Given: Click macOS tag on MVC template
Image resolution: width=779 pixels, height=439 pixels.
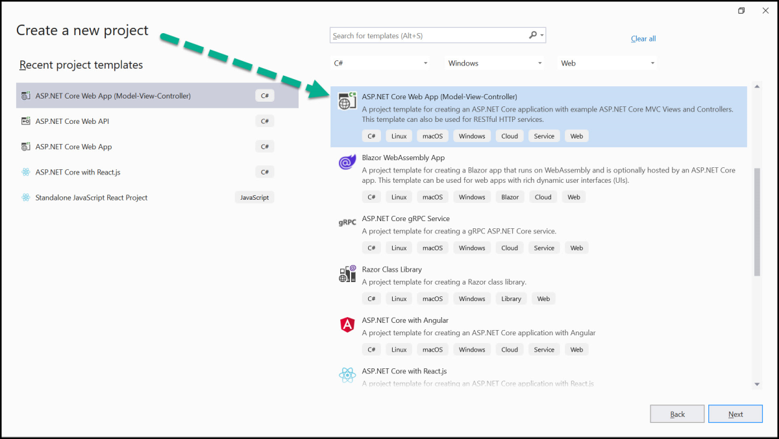Looking at the screenshot, I should click(x=432, y=136).
